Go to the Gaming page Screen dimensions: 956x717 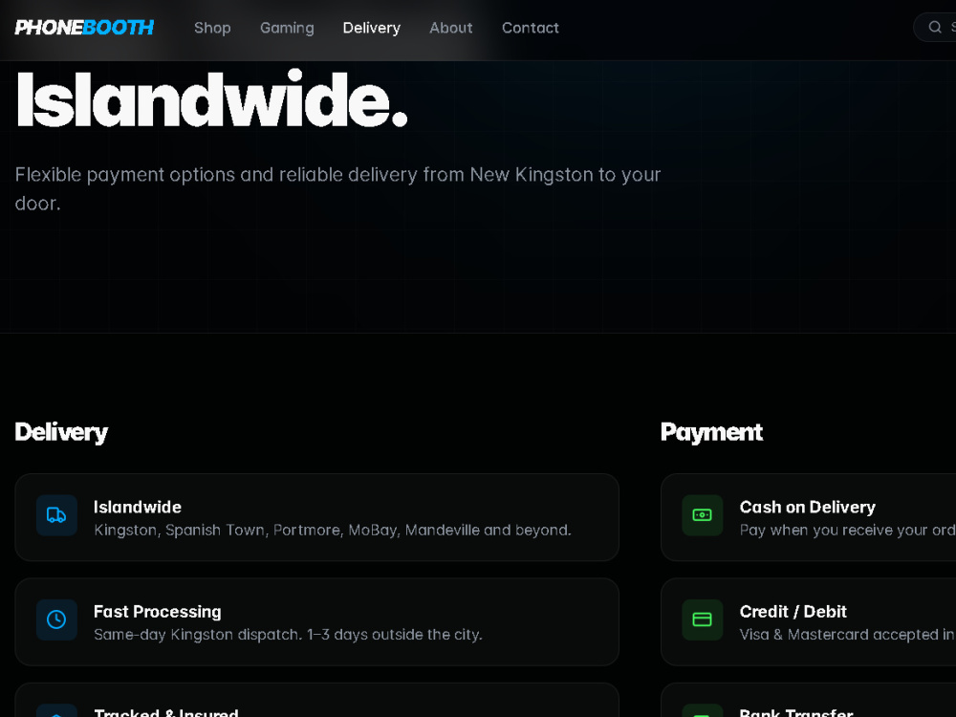tap(287, 28)
